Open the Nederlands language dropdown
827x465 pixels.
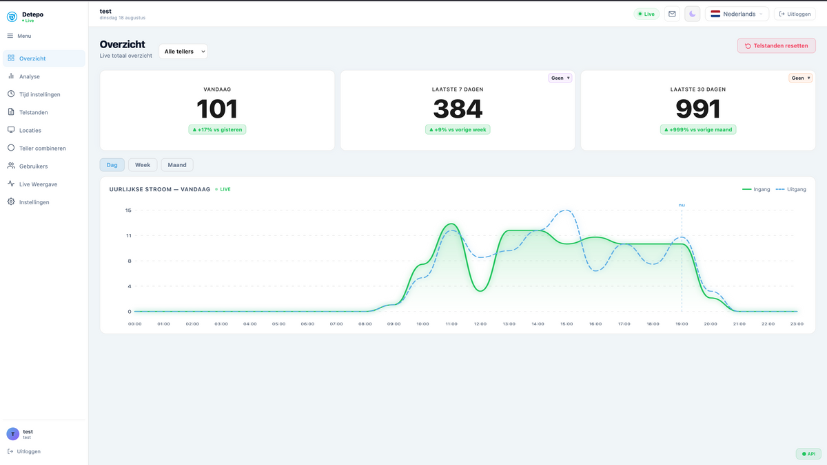737,14
